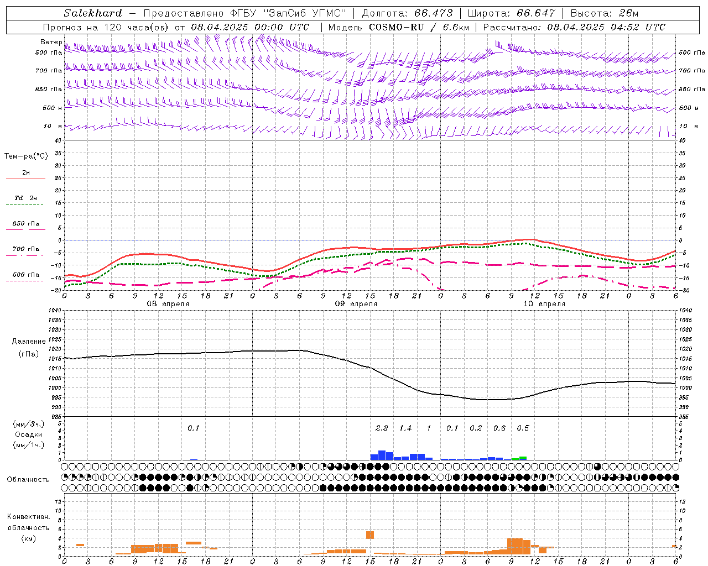Screen dimensions: 708x566
Task: Select the 0.5 precipitation amount value
Action: coord(523,428)
